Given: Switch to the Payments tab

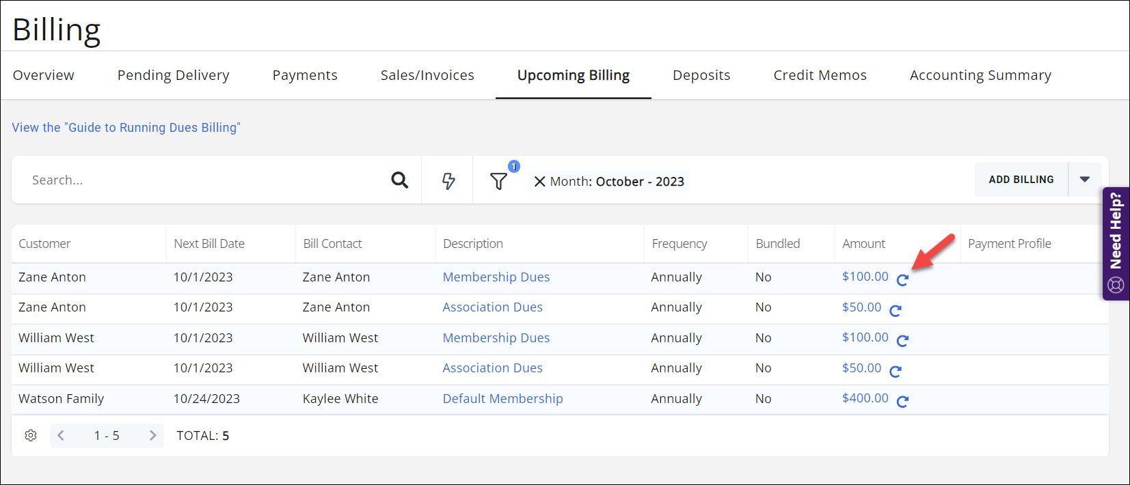Looking at the screenshot, I should (x=305, y=75).
